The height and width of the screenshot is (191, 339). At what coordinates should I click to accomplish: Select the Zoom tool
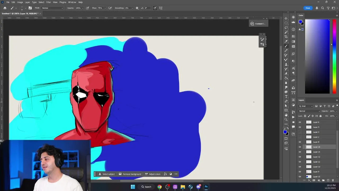pos(286,119)
